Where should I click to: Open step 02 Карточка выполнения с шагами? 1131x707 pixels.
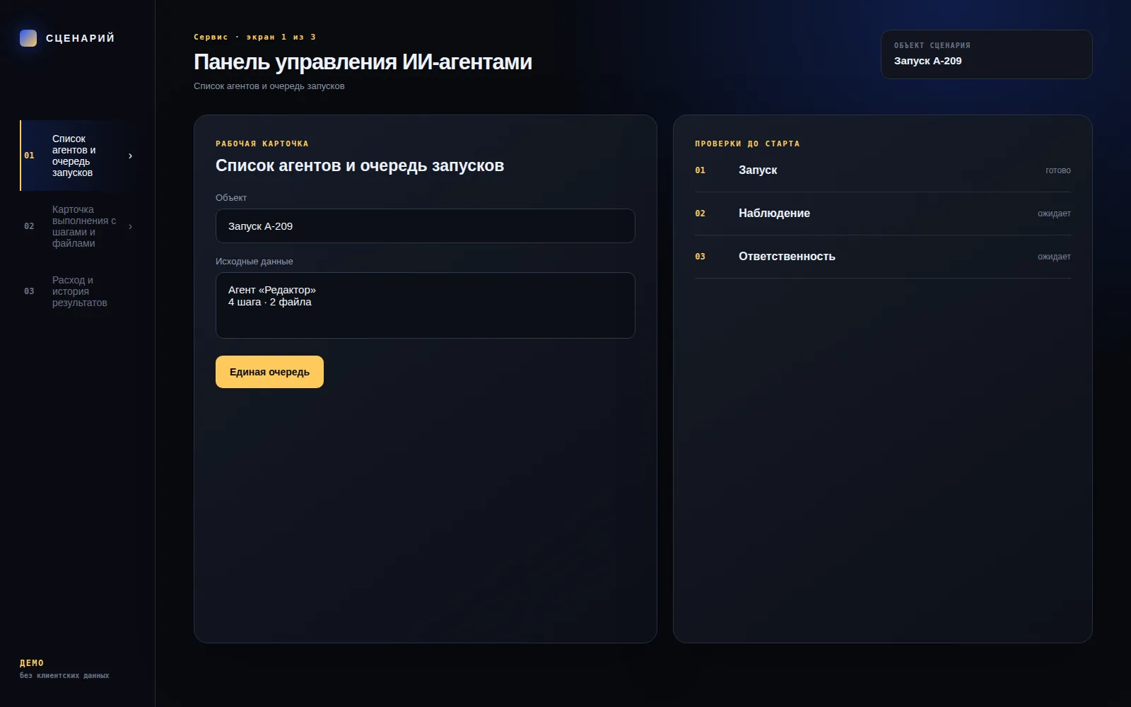click(78, 226)
